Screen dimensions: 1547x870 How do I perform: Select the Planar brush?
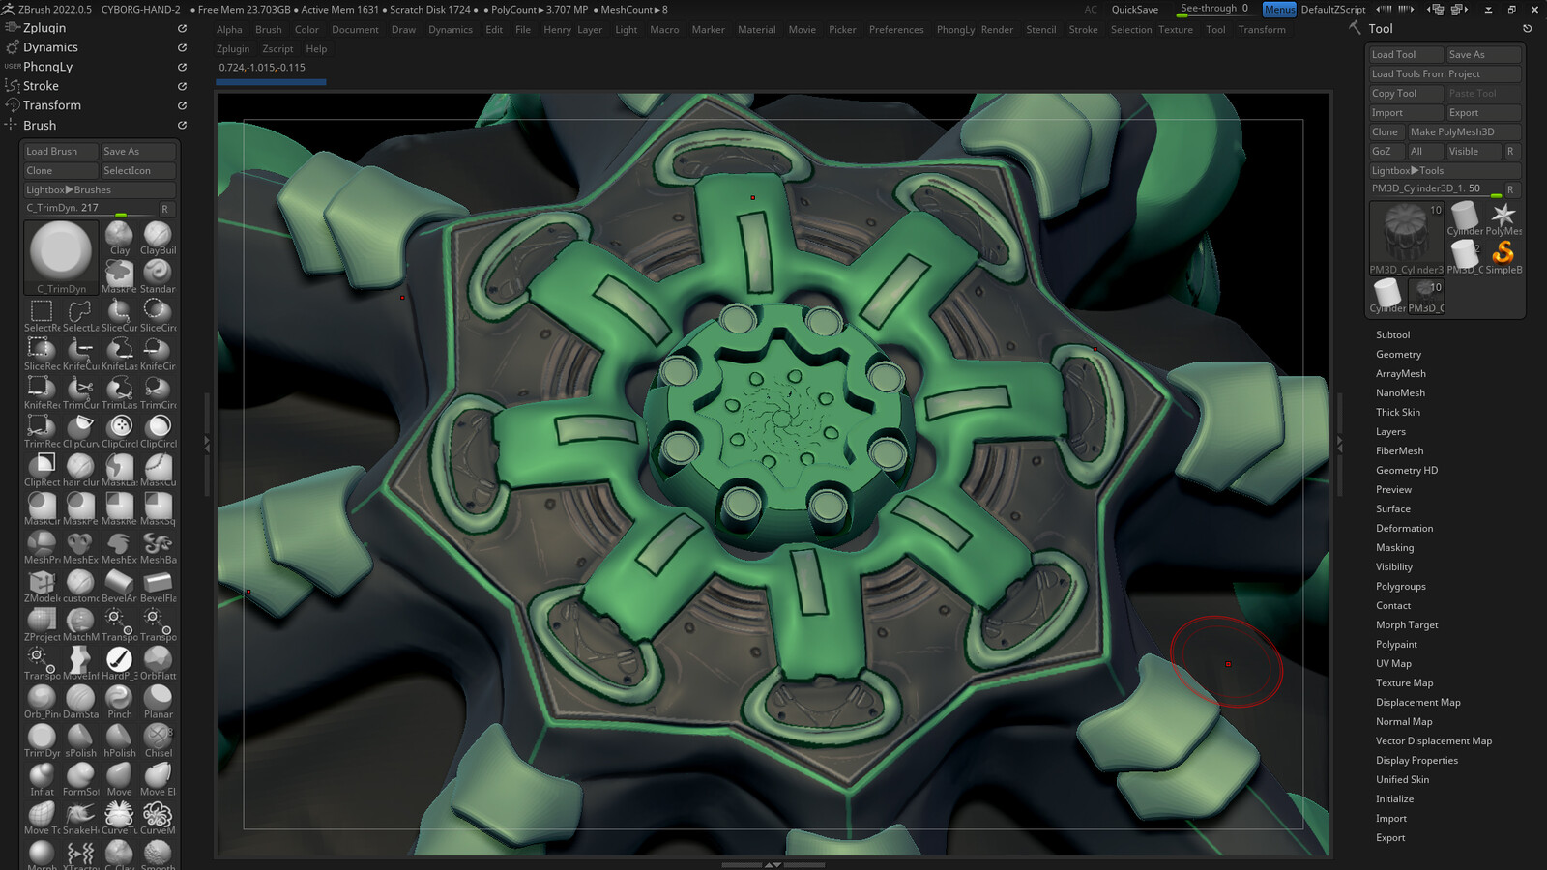coord(158,702)
